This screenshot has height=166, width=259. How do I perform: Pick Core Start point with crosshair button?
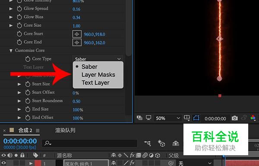(77, 34)
